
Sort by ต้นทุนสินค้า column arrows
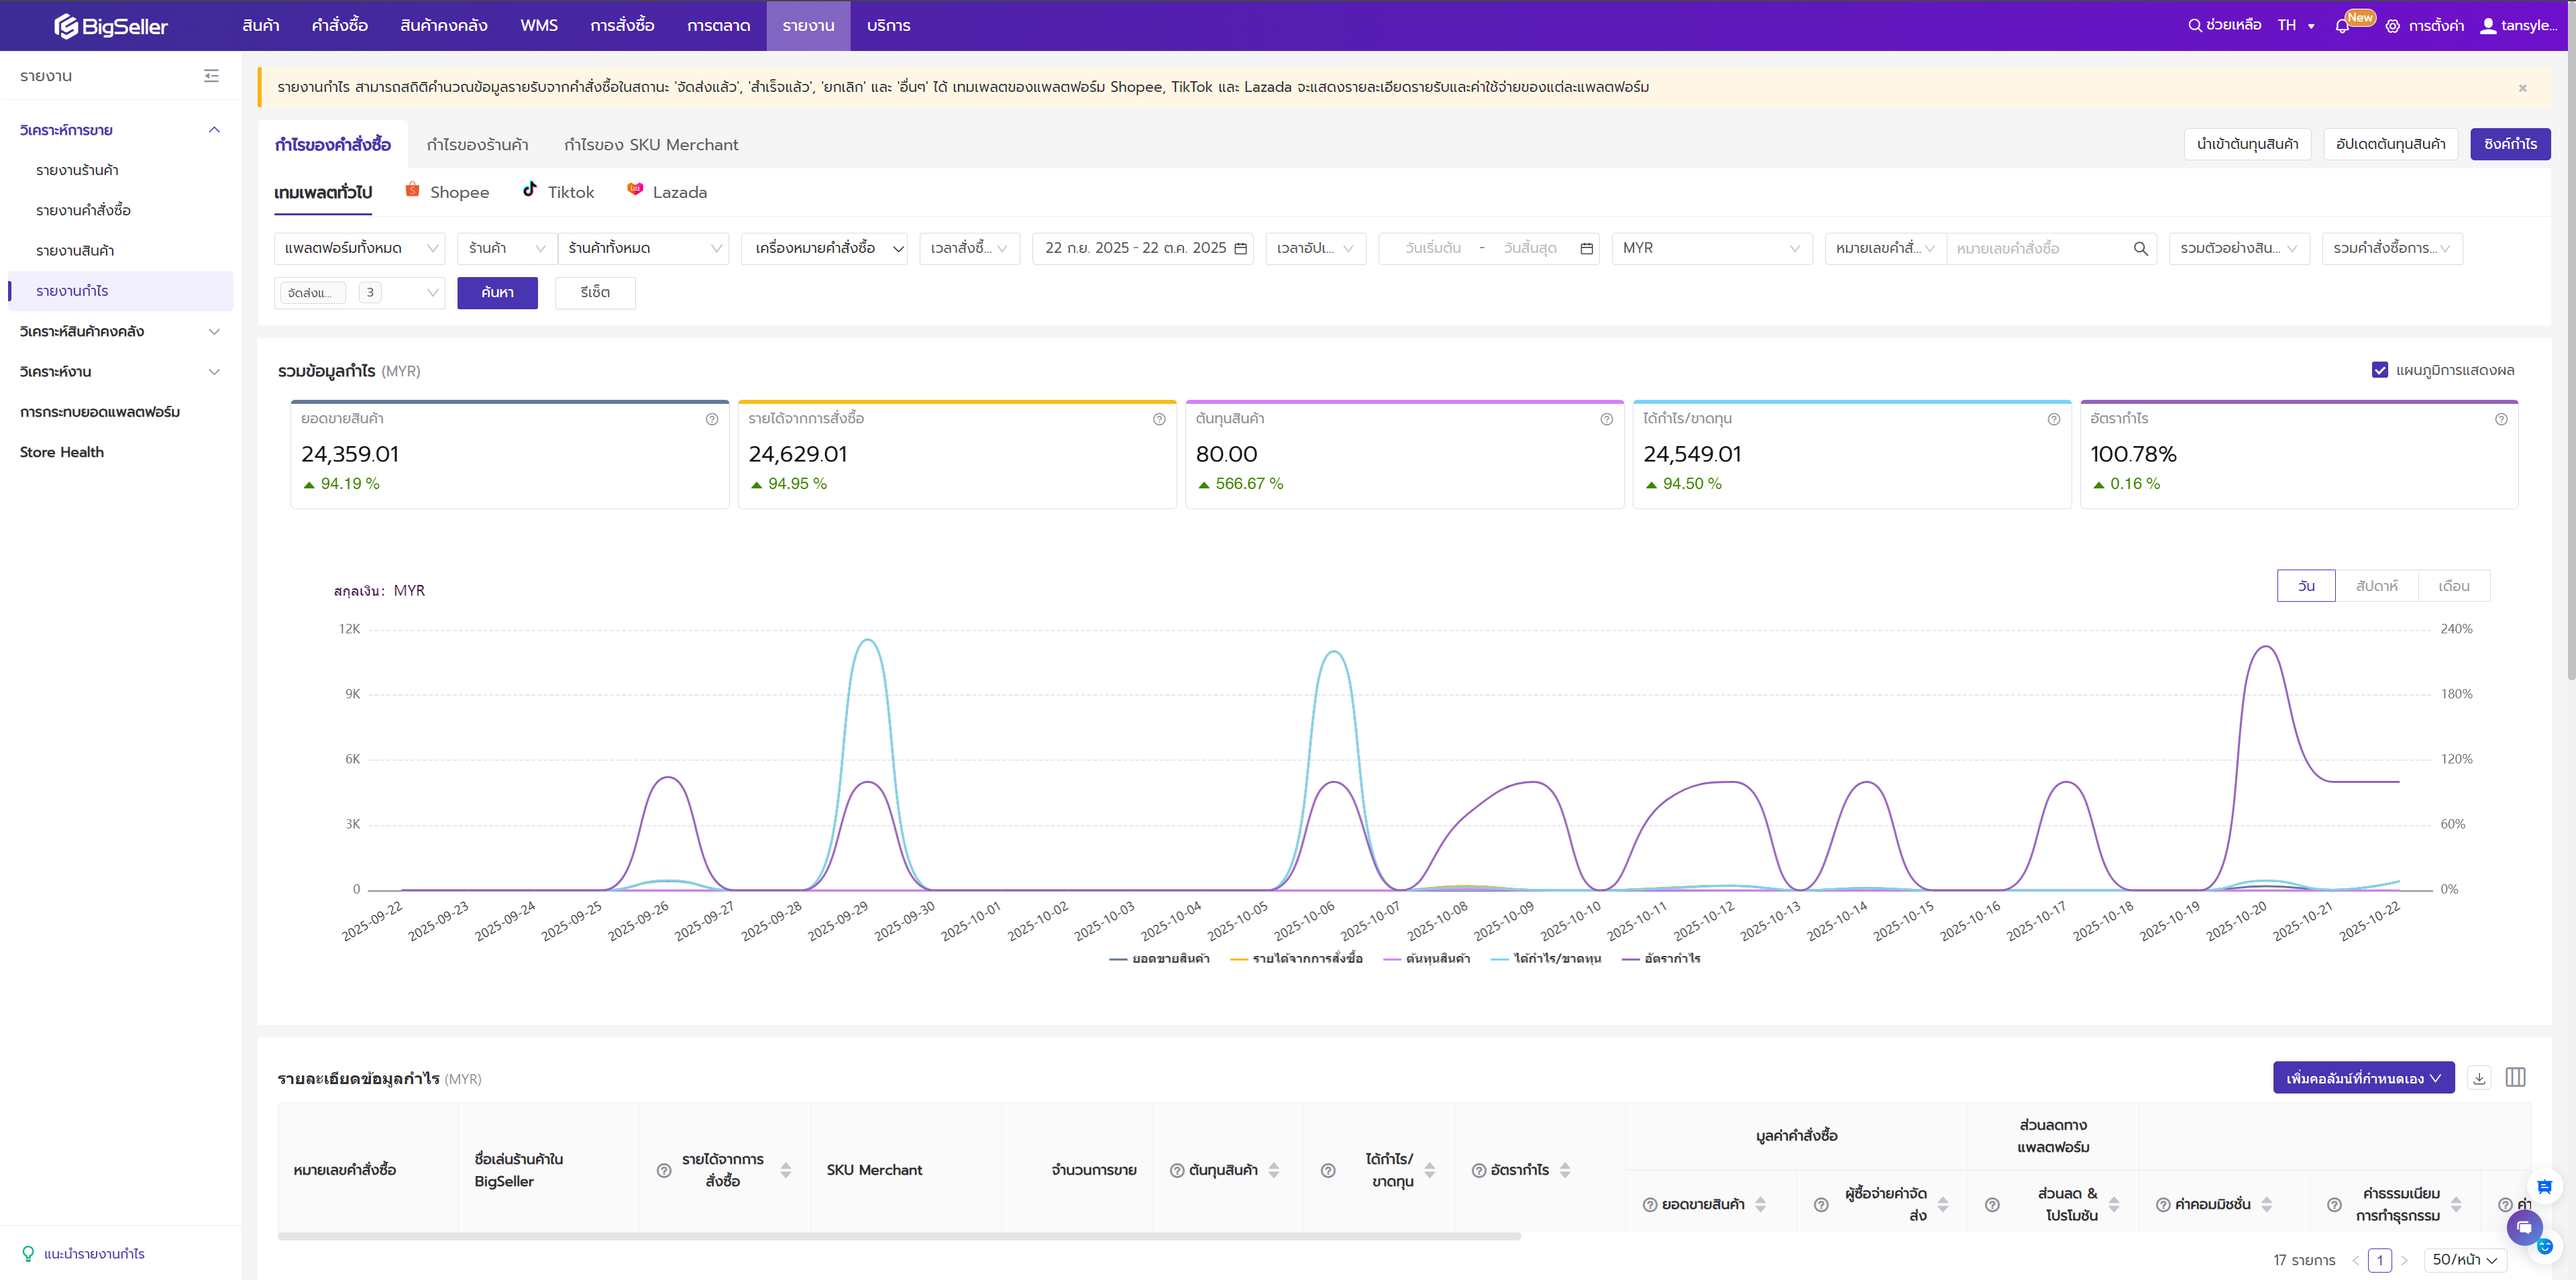pyautogui.click(x=1274, y=1170)
